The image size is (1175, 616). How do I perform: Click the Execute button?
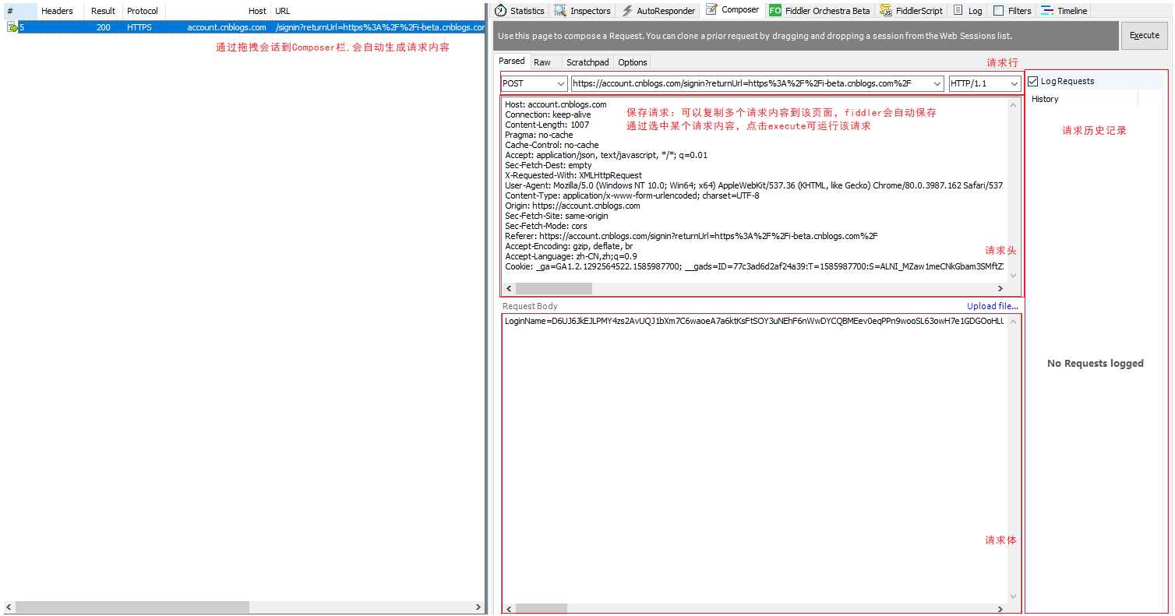(1144, 36)
